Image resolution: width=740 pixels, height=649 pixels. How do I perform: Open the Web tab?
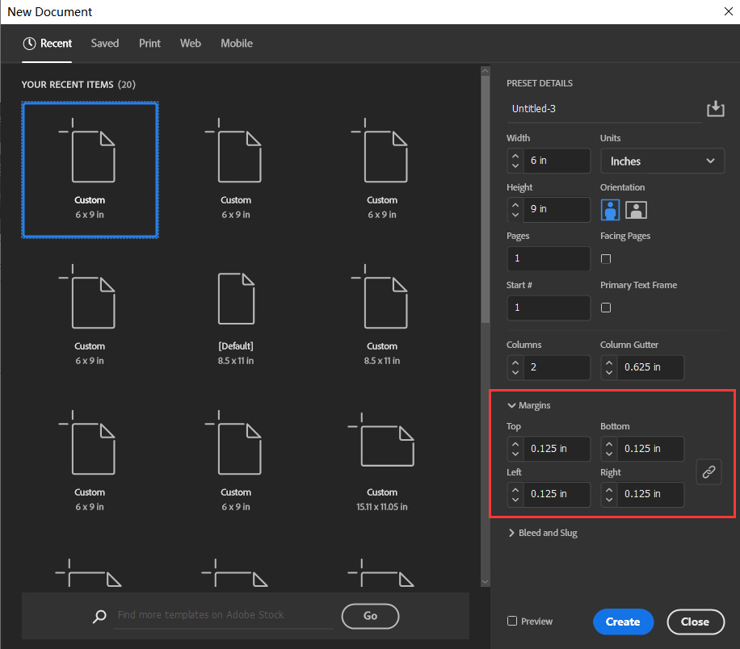click(x=190, y=44)
